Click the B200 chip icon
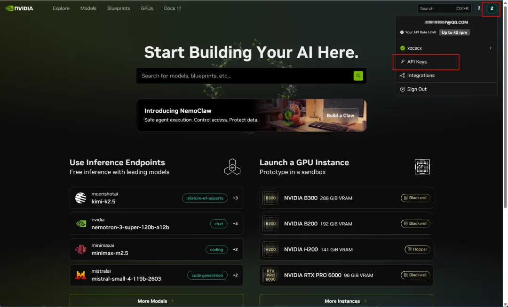This screenshot has height=307, width=508. pyautogui.click(x=270, y=223)
